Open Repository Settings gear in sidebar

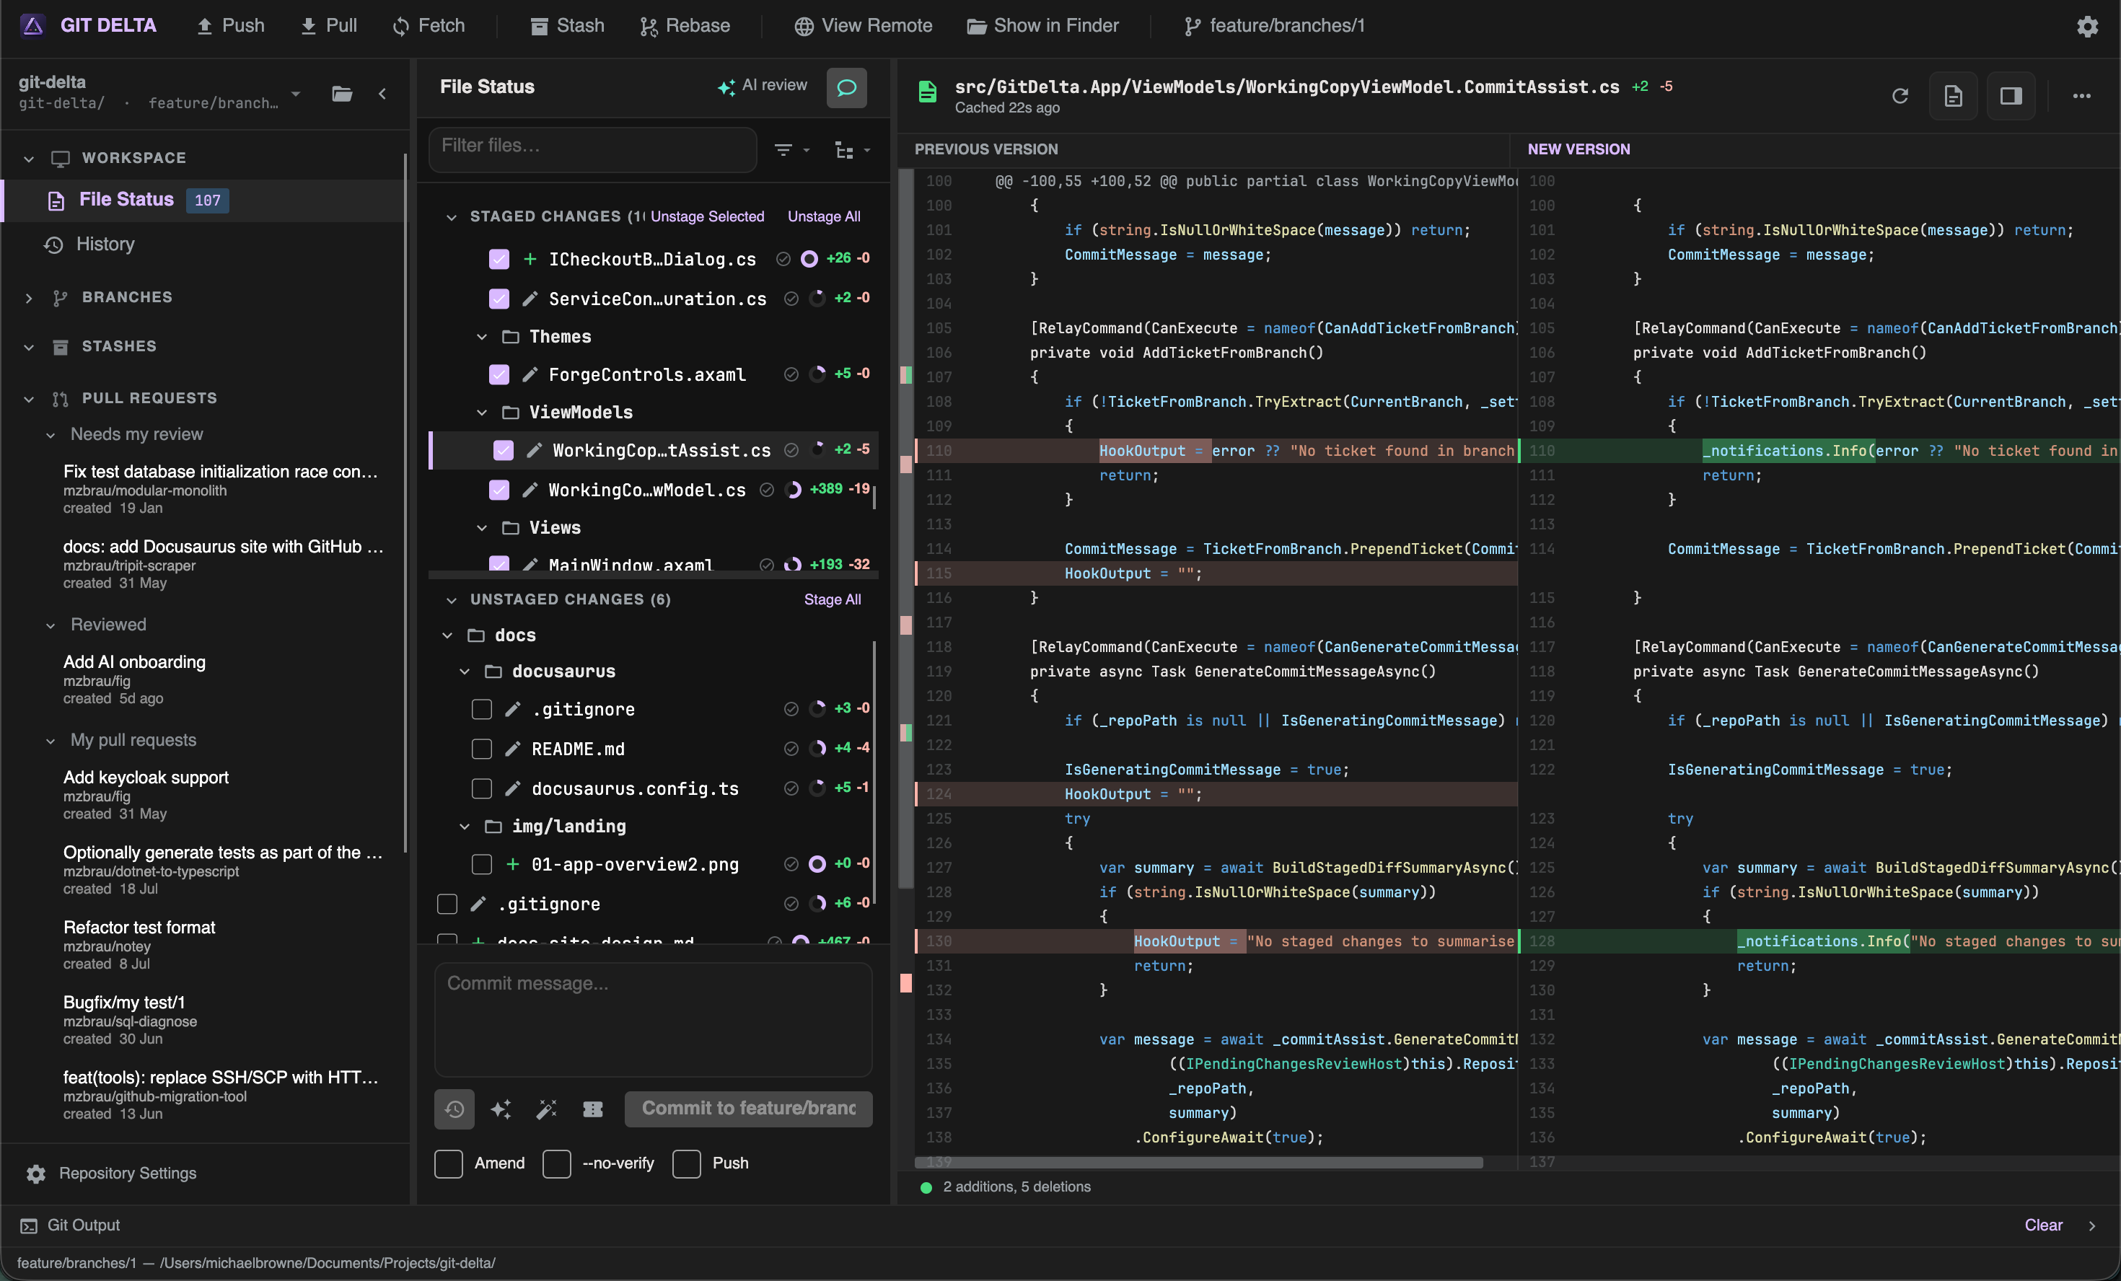(x=35, y=1174)
